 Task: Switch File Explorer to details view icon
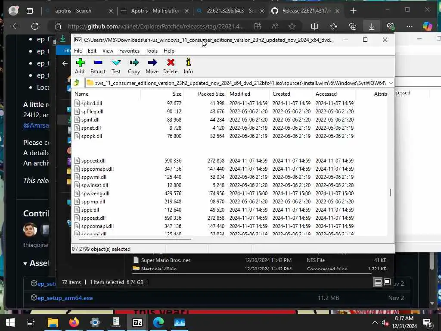pyautogui.click(x=378, y=282)
